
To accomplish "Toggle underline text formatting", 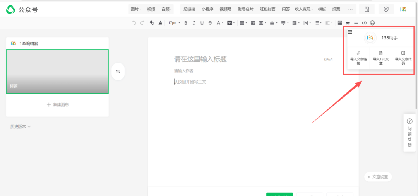I will 202,23.
